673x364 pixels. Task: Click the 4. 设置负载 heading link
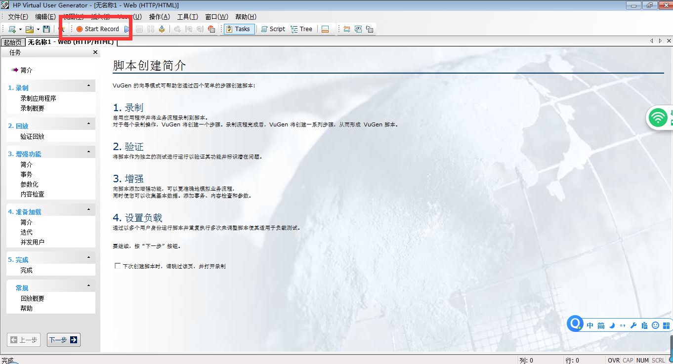click(137, 218)
